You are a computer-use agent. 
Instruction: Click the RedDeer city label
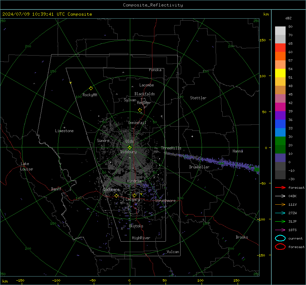pyautogui.click(x=144, y=103)
